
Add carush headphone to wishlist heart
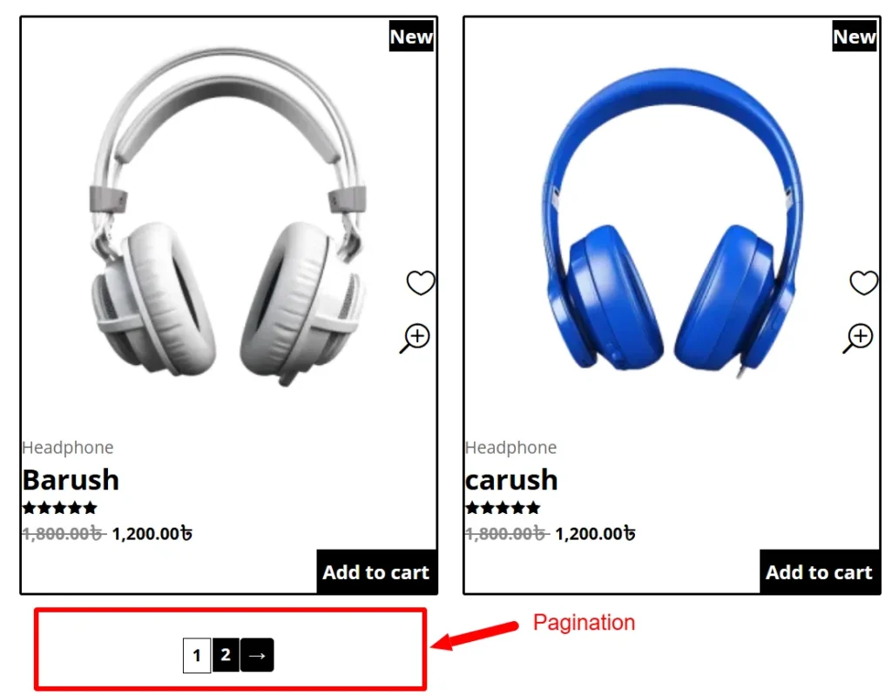click(x=863, y=283)
